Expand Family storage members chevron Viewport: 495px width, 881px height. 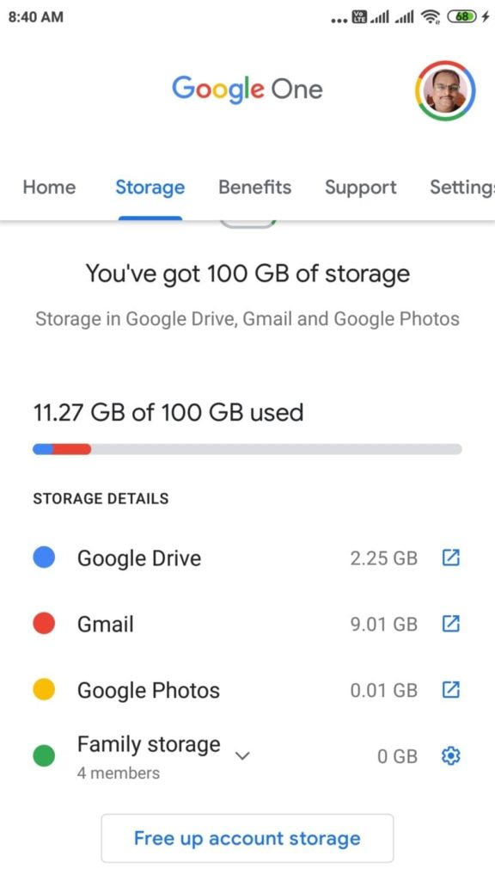[241, 755]
